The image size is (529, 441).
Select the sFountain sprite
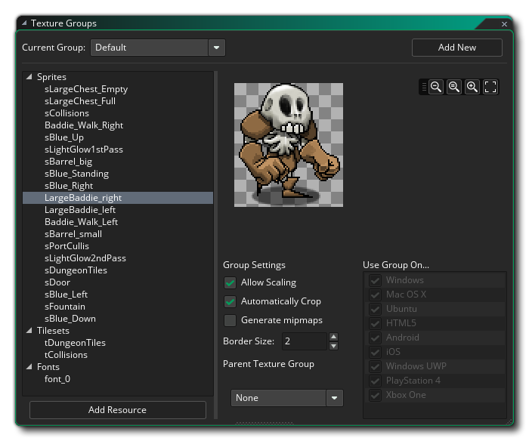click(118, 307)
